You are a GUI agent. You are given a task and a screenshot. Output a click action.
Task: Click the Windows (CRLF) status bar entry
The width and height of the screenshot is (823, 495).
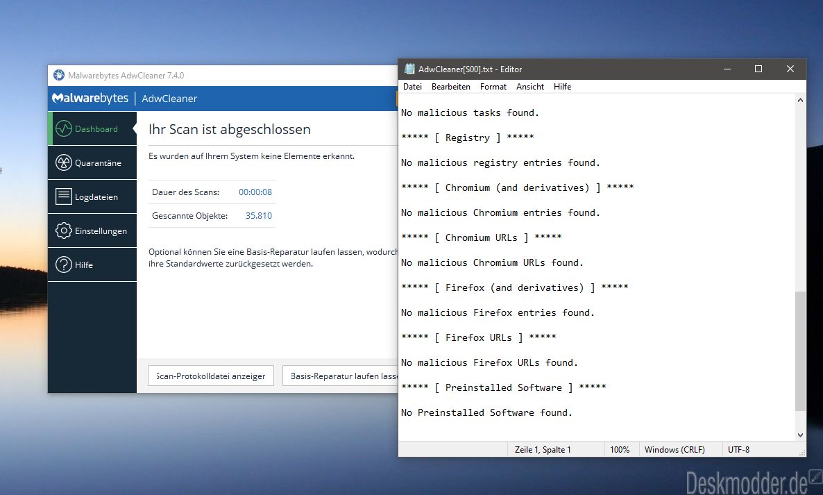click(x=674, y=450)
